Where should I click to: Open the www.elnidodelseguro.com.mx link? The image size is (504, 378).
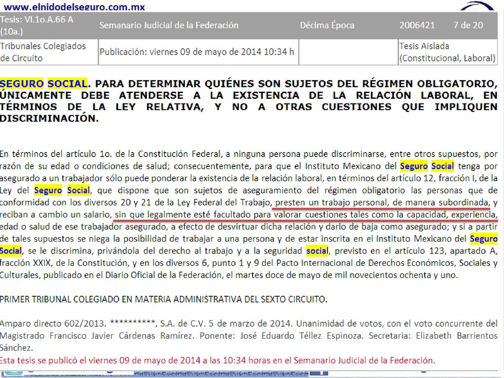[74, 7]
